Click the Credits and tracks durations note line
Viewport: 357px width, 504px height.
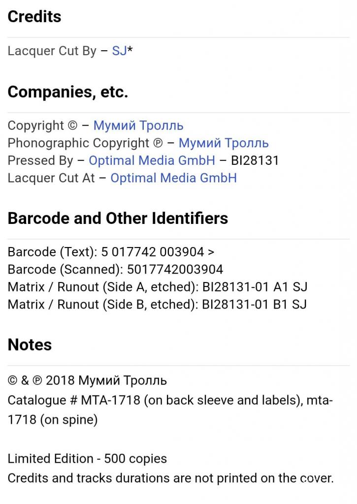coord(171,478)
